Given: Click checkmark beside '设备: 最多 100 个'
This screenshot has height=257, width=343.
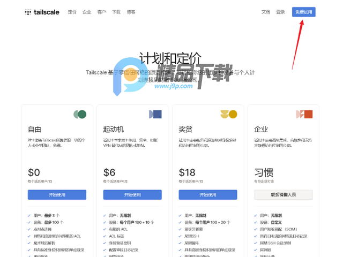Looking at the screenshot, I should [29, 223].
